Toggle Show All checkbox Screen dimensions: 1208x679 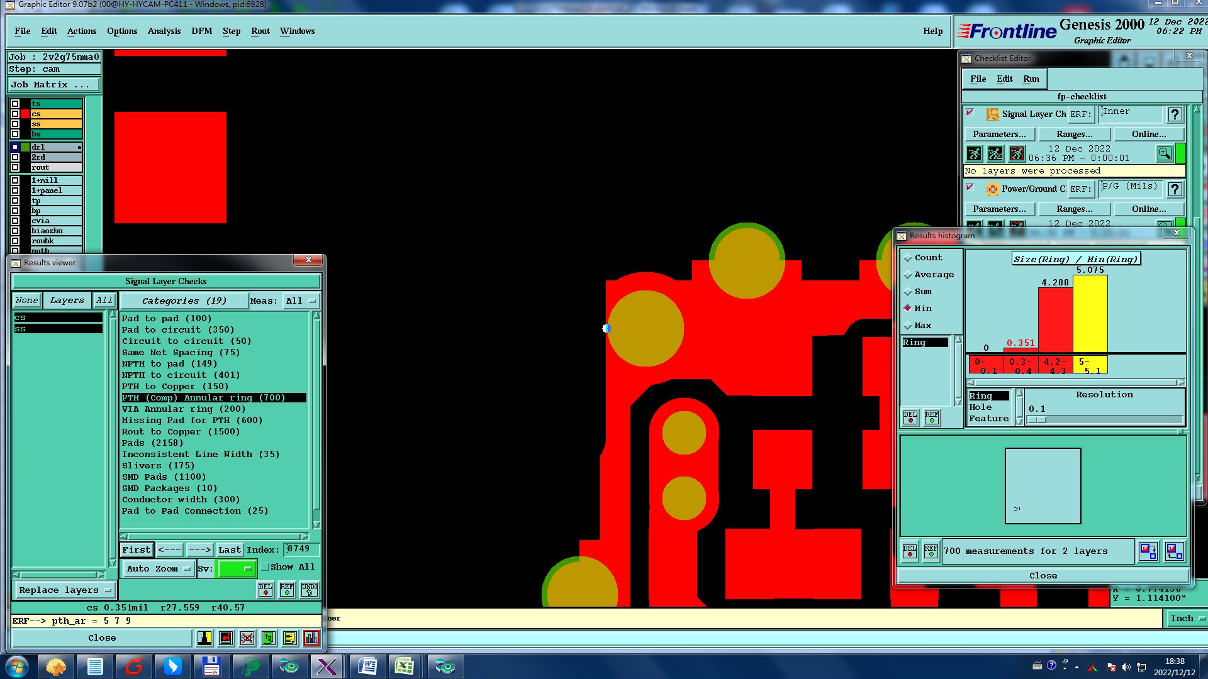click(x=265, y=567)
